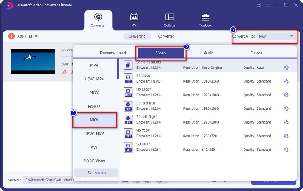Choose MOV in the format list
Screen dimensions: 303x191
point(94,92)
